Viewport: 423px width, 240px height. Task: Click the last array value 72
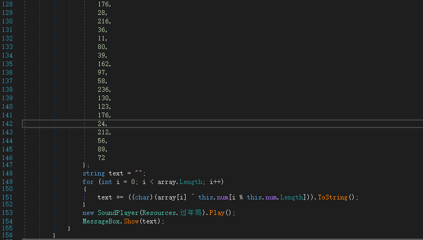101,158
